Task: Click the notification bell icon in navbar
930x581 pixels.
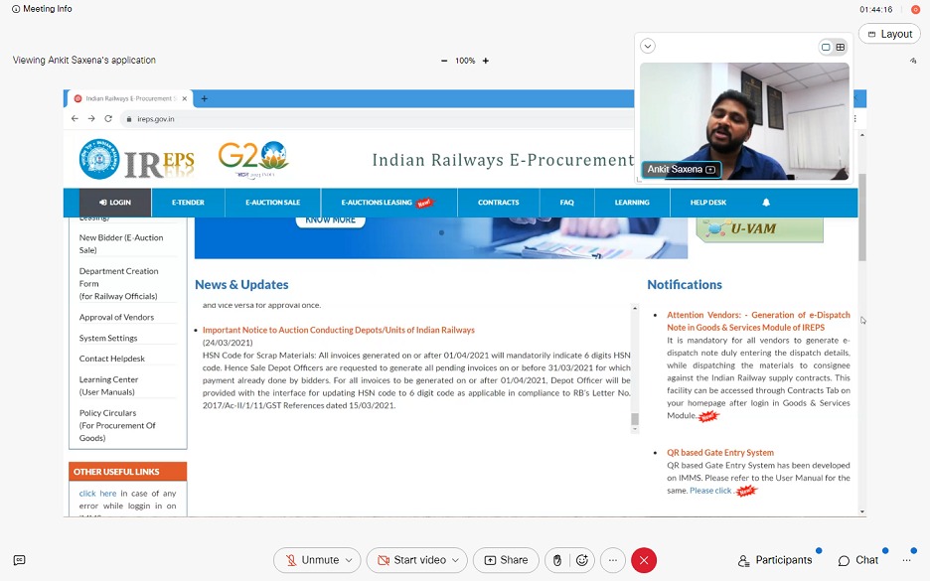Action: point(766,203)
